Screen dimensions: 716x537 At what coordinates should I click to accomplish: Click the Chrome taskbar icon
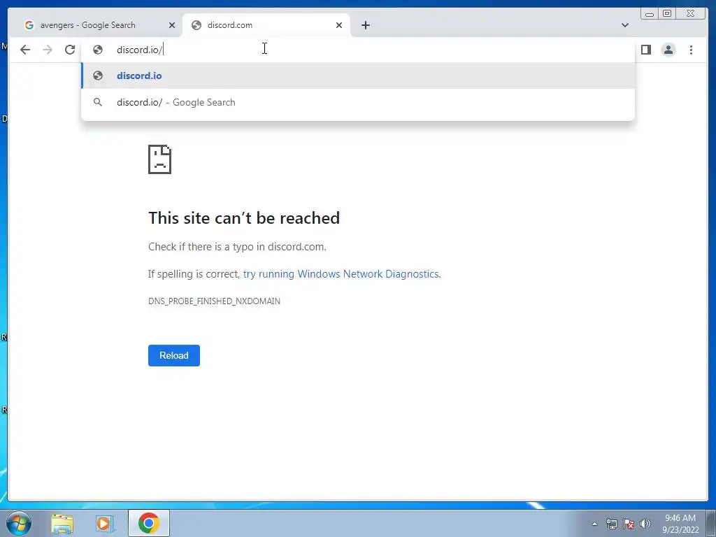[x=149, y=523]
